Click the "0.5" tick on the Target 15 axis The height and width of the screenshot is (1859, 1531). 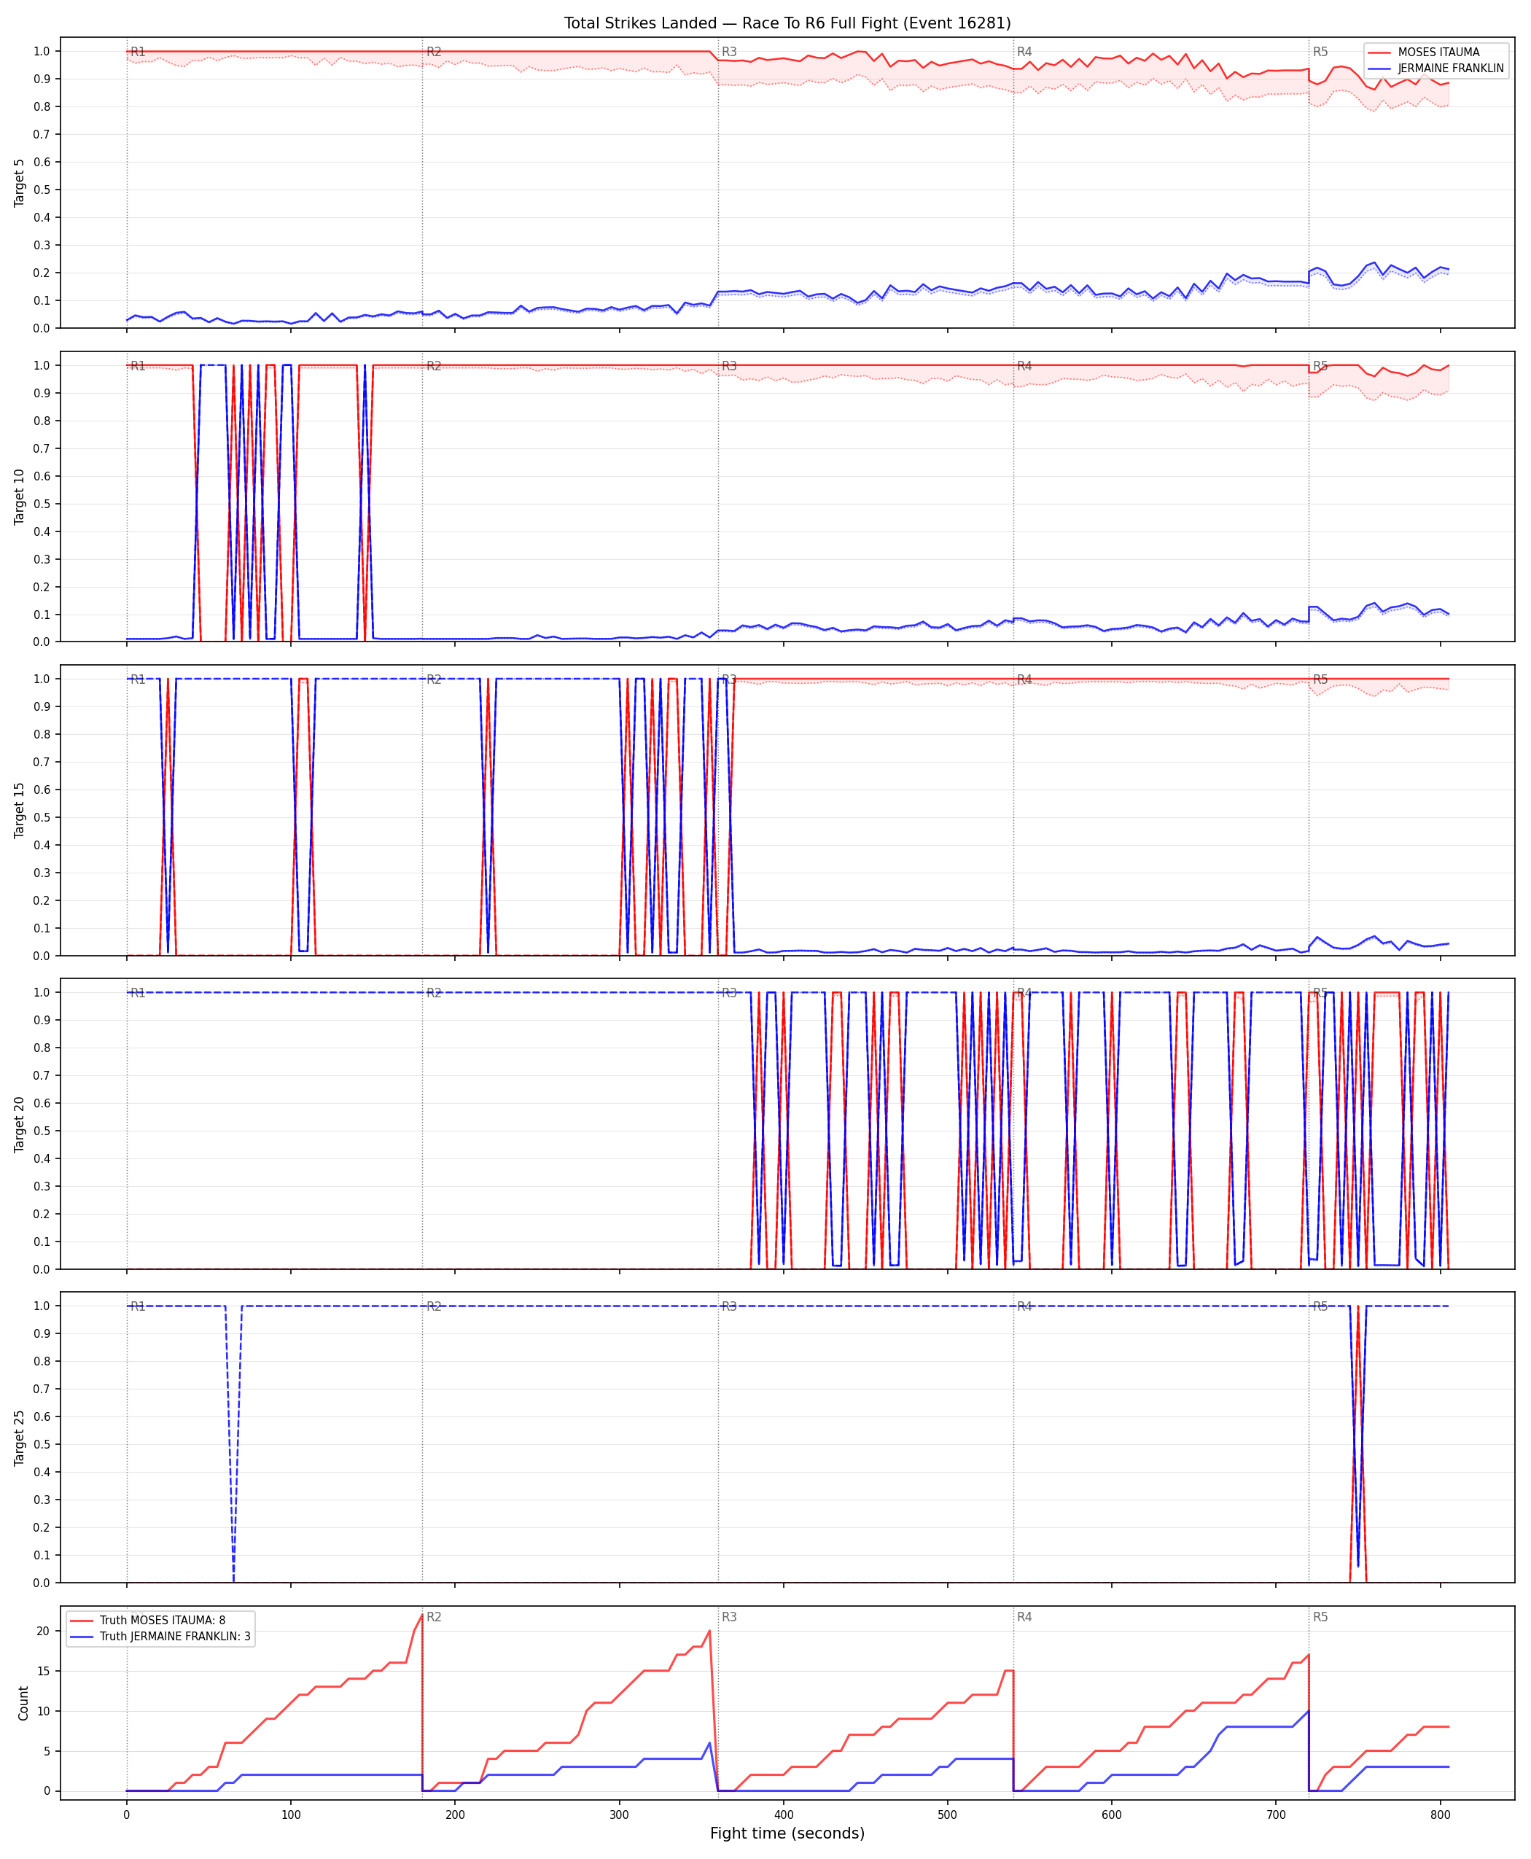[42, 817]
